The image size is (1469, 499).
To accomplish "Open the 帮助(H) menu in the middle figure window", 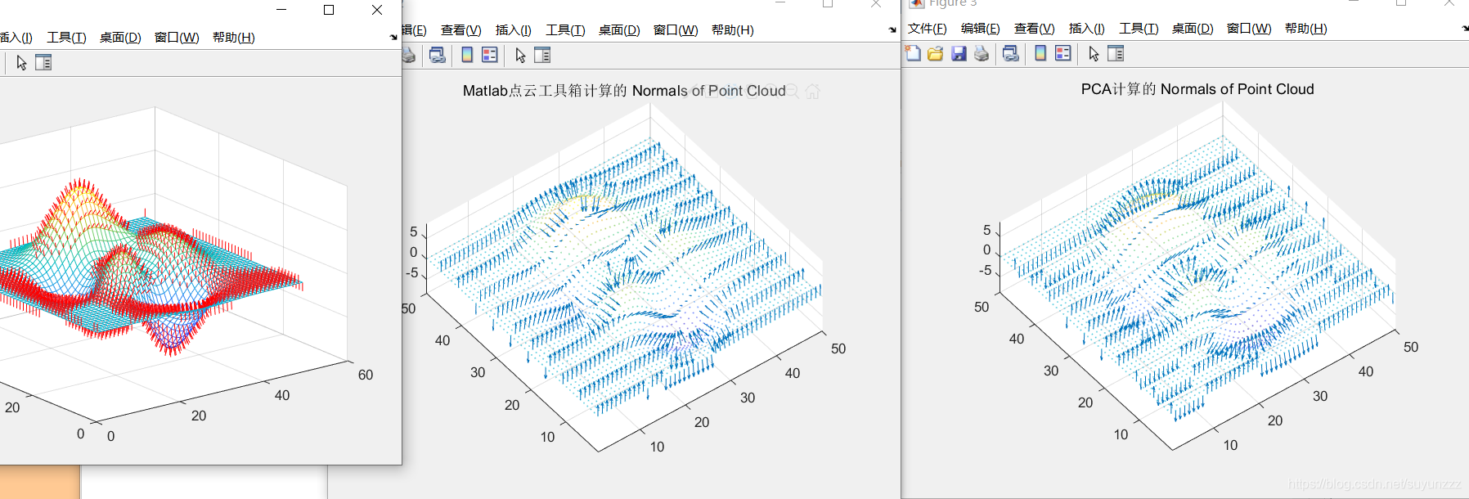I will coord(732,30).
